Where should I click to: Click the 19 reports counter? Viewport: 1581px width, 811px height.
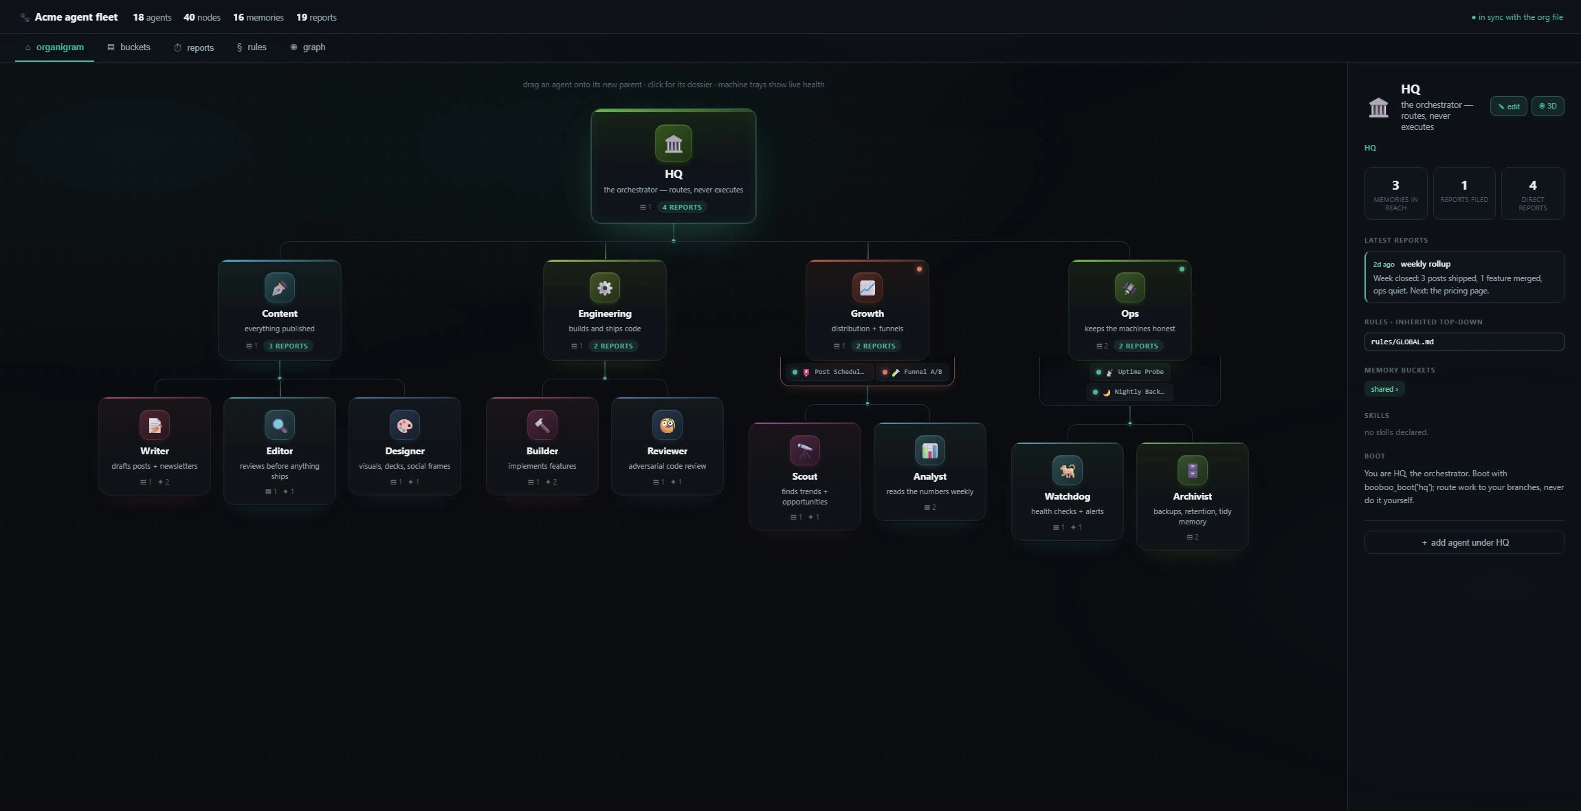316,17
